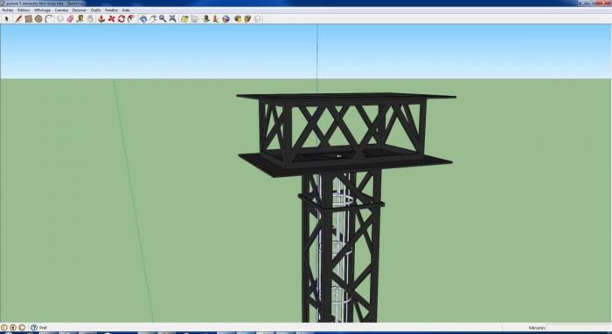Choose the Offset tool

[131, 18]
